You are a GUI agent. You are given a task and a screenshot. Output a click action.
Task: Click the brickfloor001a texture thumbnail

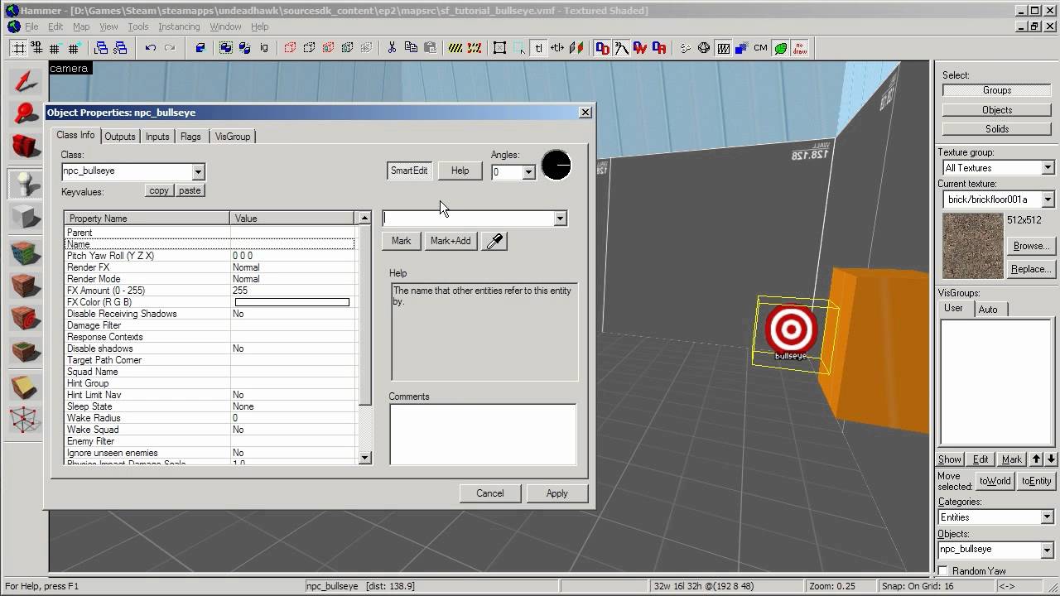click(972, 246)
